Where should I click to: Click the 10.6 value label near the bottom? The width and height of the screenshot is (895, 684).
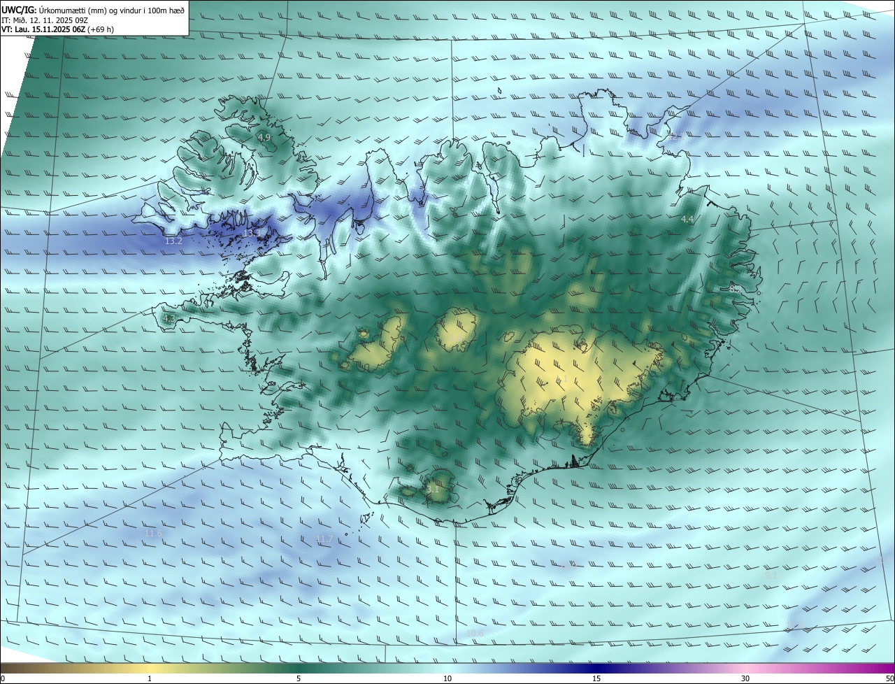tap(475, 634)
